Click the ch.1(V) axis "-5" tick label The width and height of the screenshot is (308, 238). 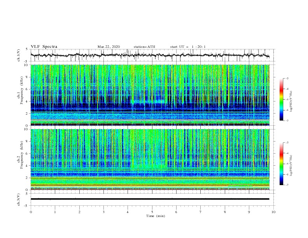[x=26, y=61]
